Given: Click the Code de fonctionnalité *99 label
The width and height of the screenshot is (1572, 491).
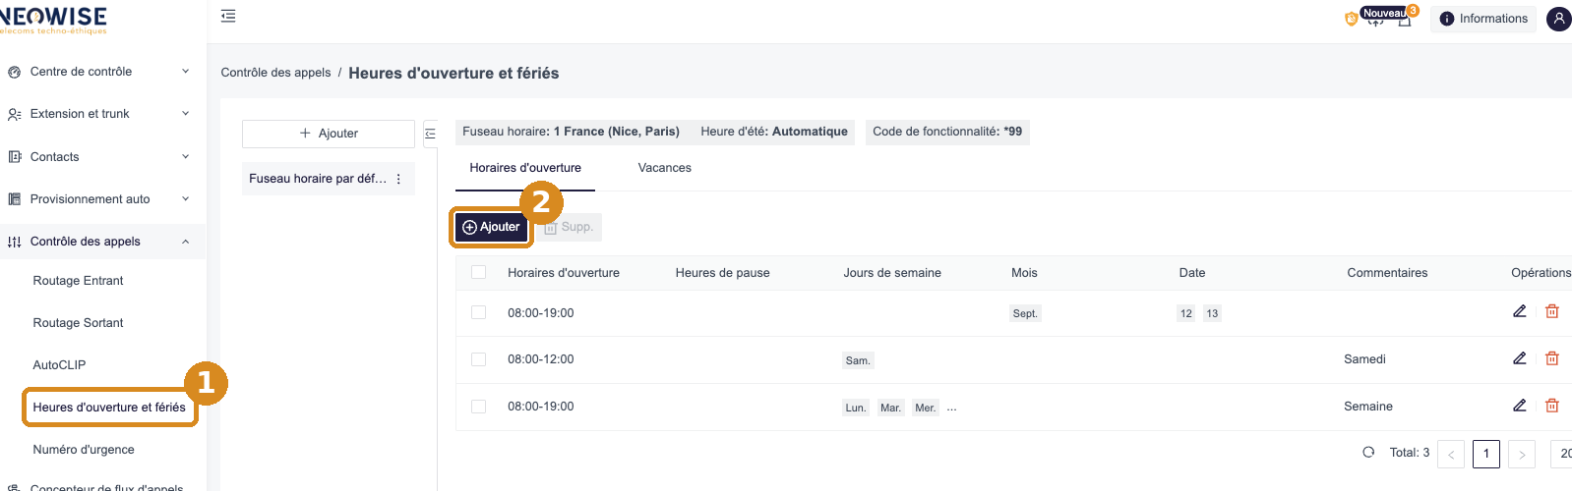Looking at the screenshot, I should [x=947, y=132].
